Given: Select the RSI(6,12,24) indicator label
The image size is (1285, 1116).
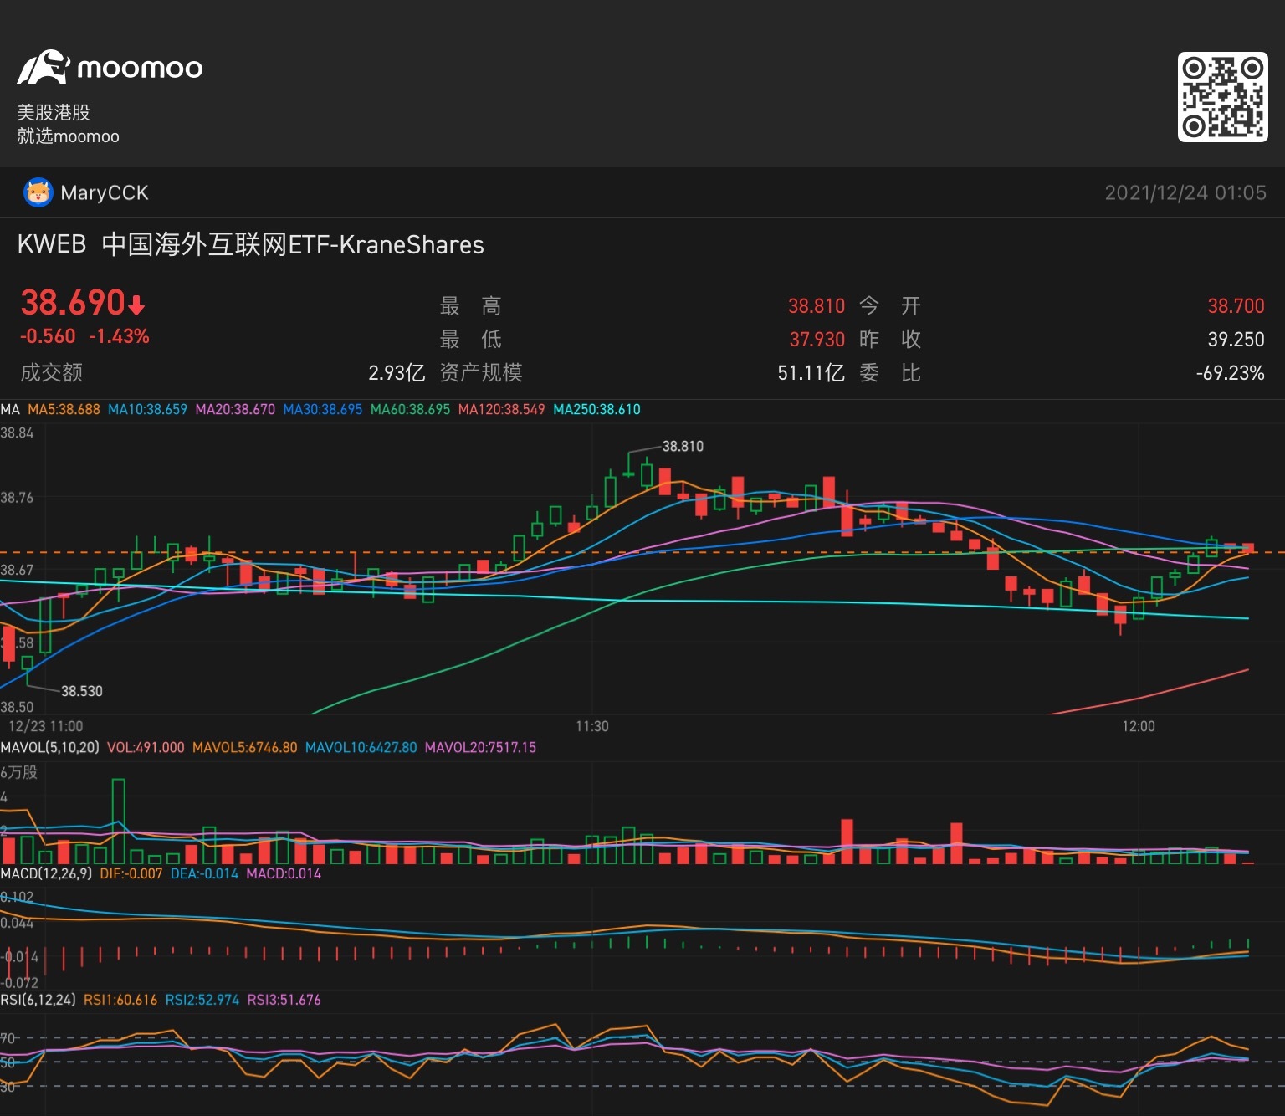Looking at the screenshot, I should click(38, 1001).
